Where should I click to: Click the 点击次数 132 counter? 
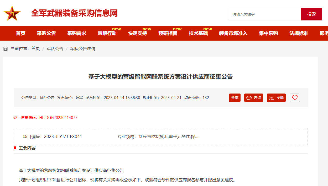point(197,98)
